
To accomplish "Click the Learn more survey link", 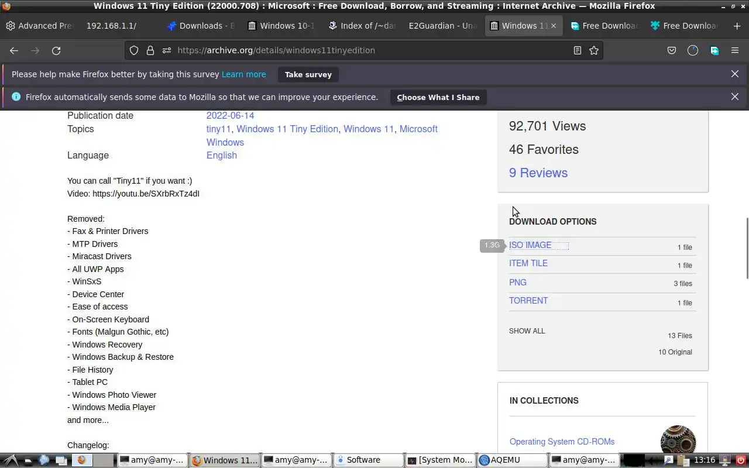I will (244, 74).
